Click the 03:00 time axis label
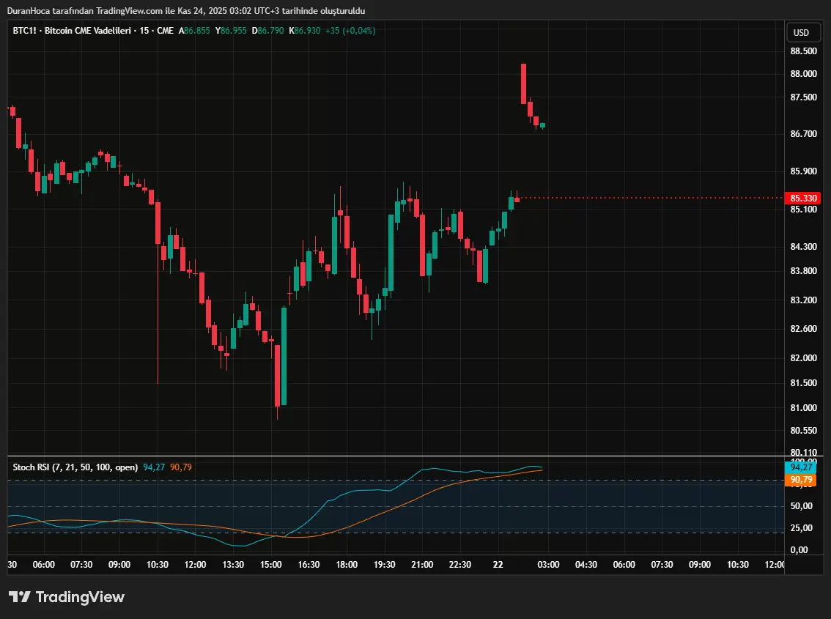 [x=548, y=564]
